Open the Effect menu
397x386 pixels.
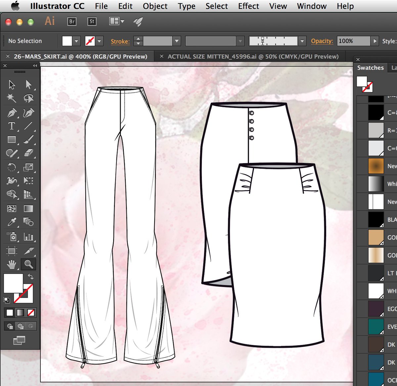coord(248,6)
